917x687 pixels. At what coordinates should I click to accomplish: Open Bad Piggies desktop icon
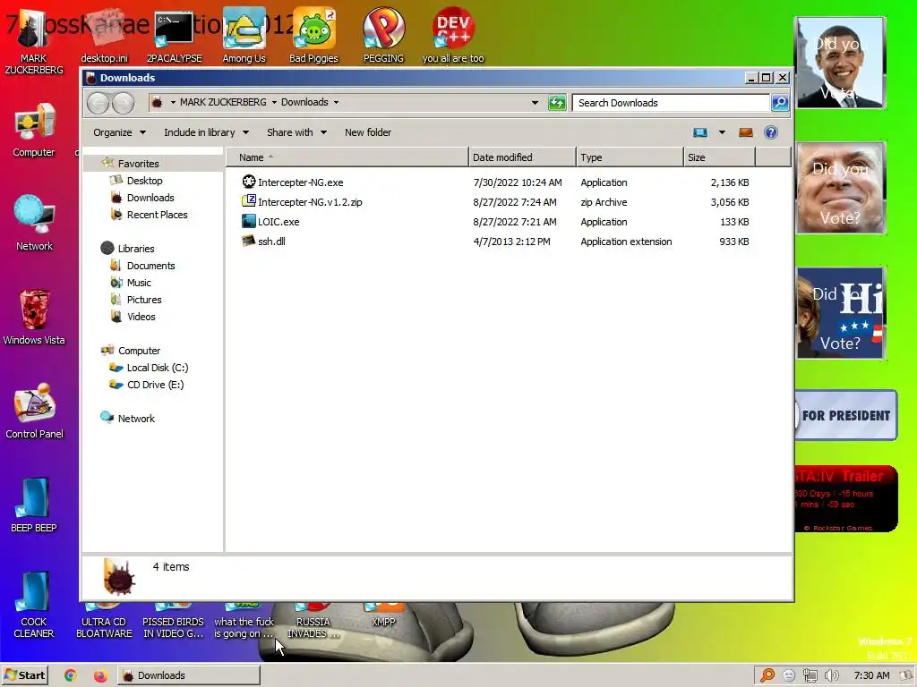(313, 35)
